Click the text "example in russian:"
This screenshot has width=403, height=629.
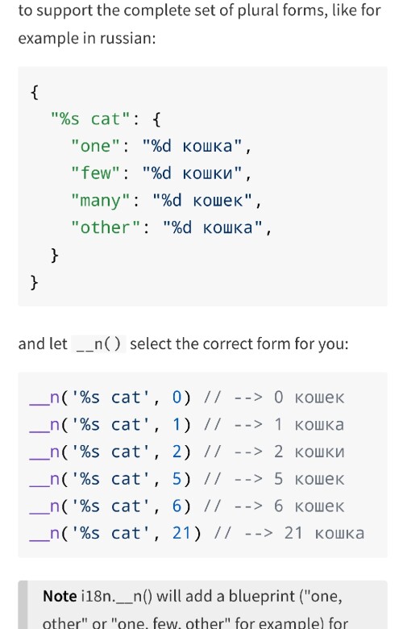tap(87, 39)
